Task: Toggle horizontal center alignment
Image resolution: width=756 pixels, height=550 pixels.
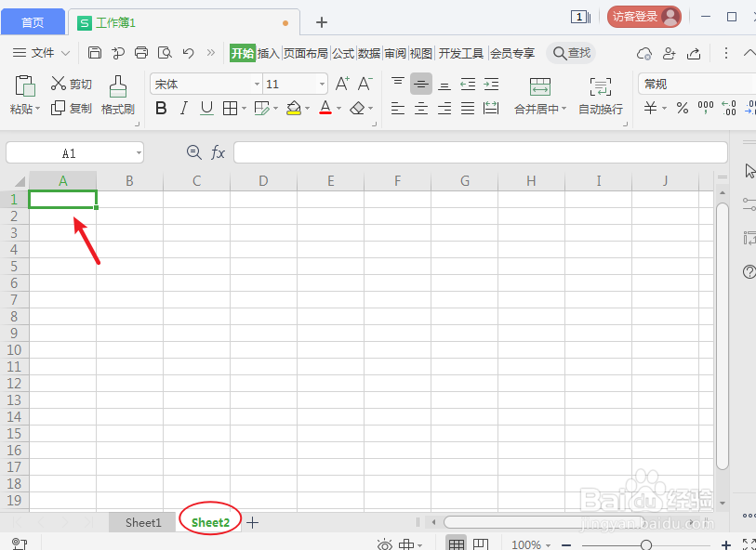Action: click(421, 109)
